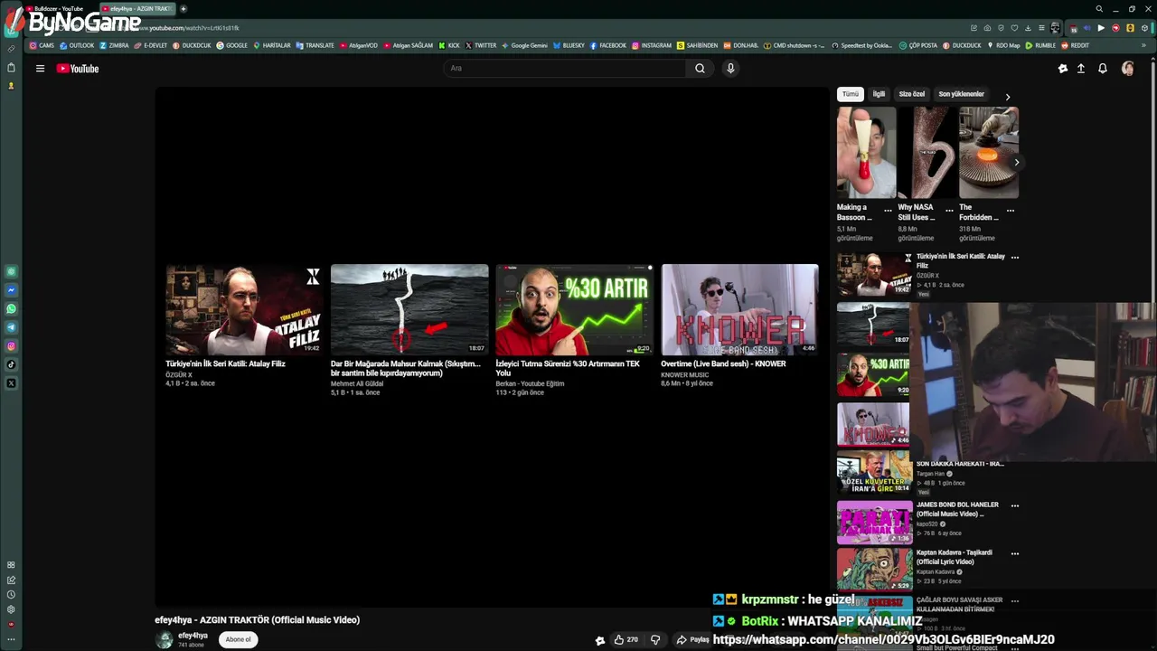
Task: Click the heart bookmark icon in address bar
Action: click(1014, 28)
